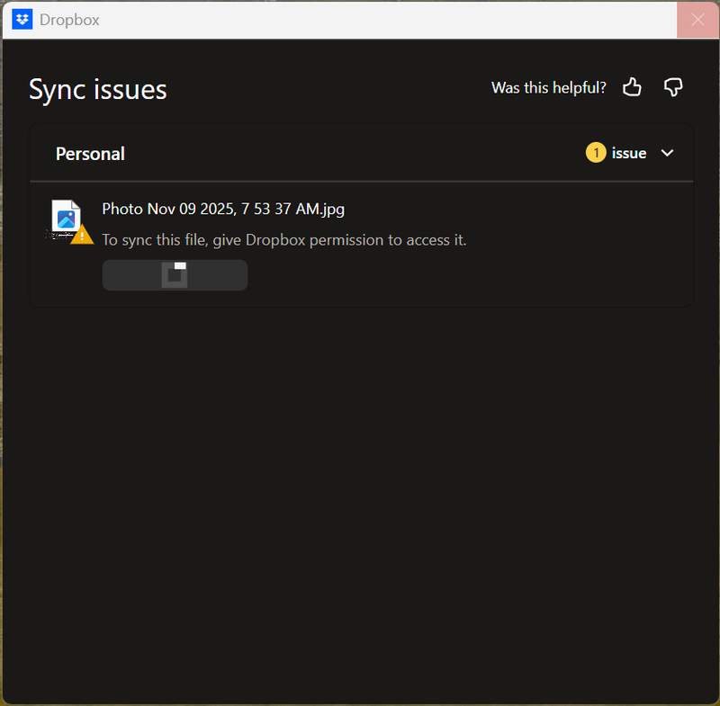This screenshot has width=720, height=706.
Task: Click the image file icon for the photo
Action: [x=67, y=218]
